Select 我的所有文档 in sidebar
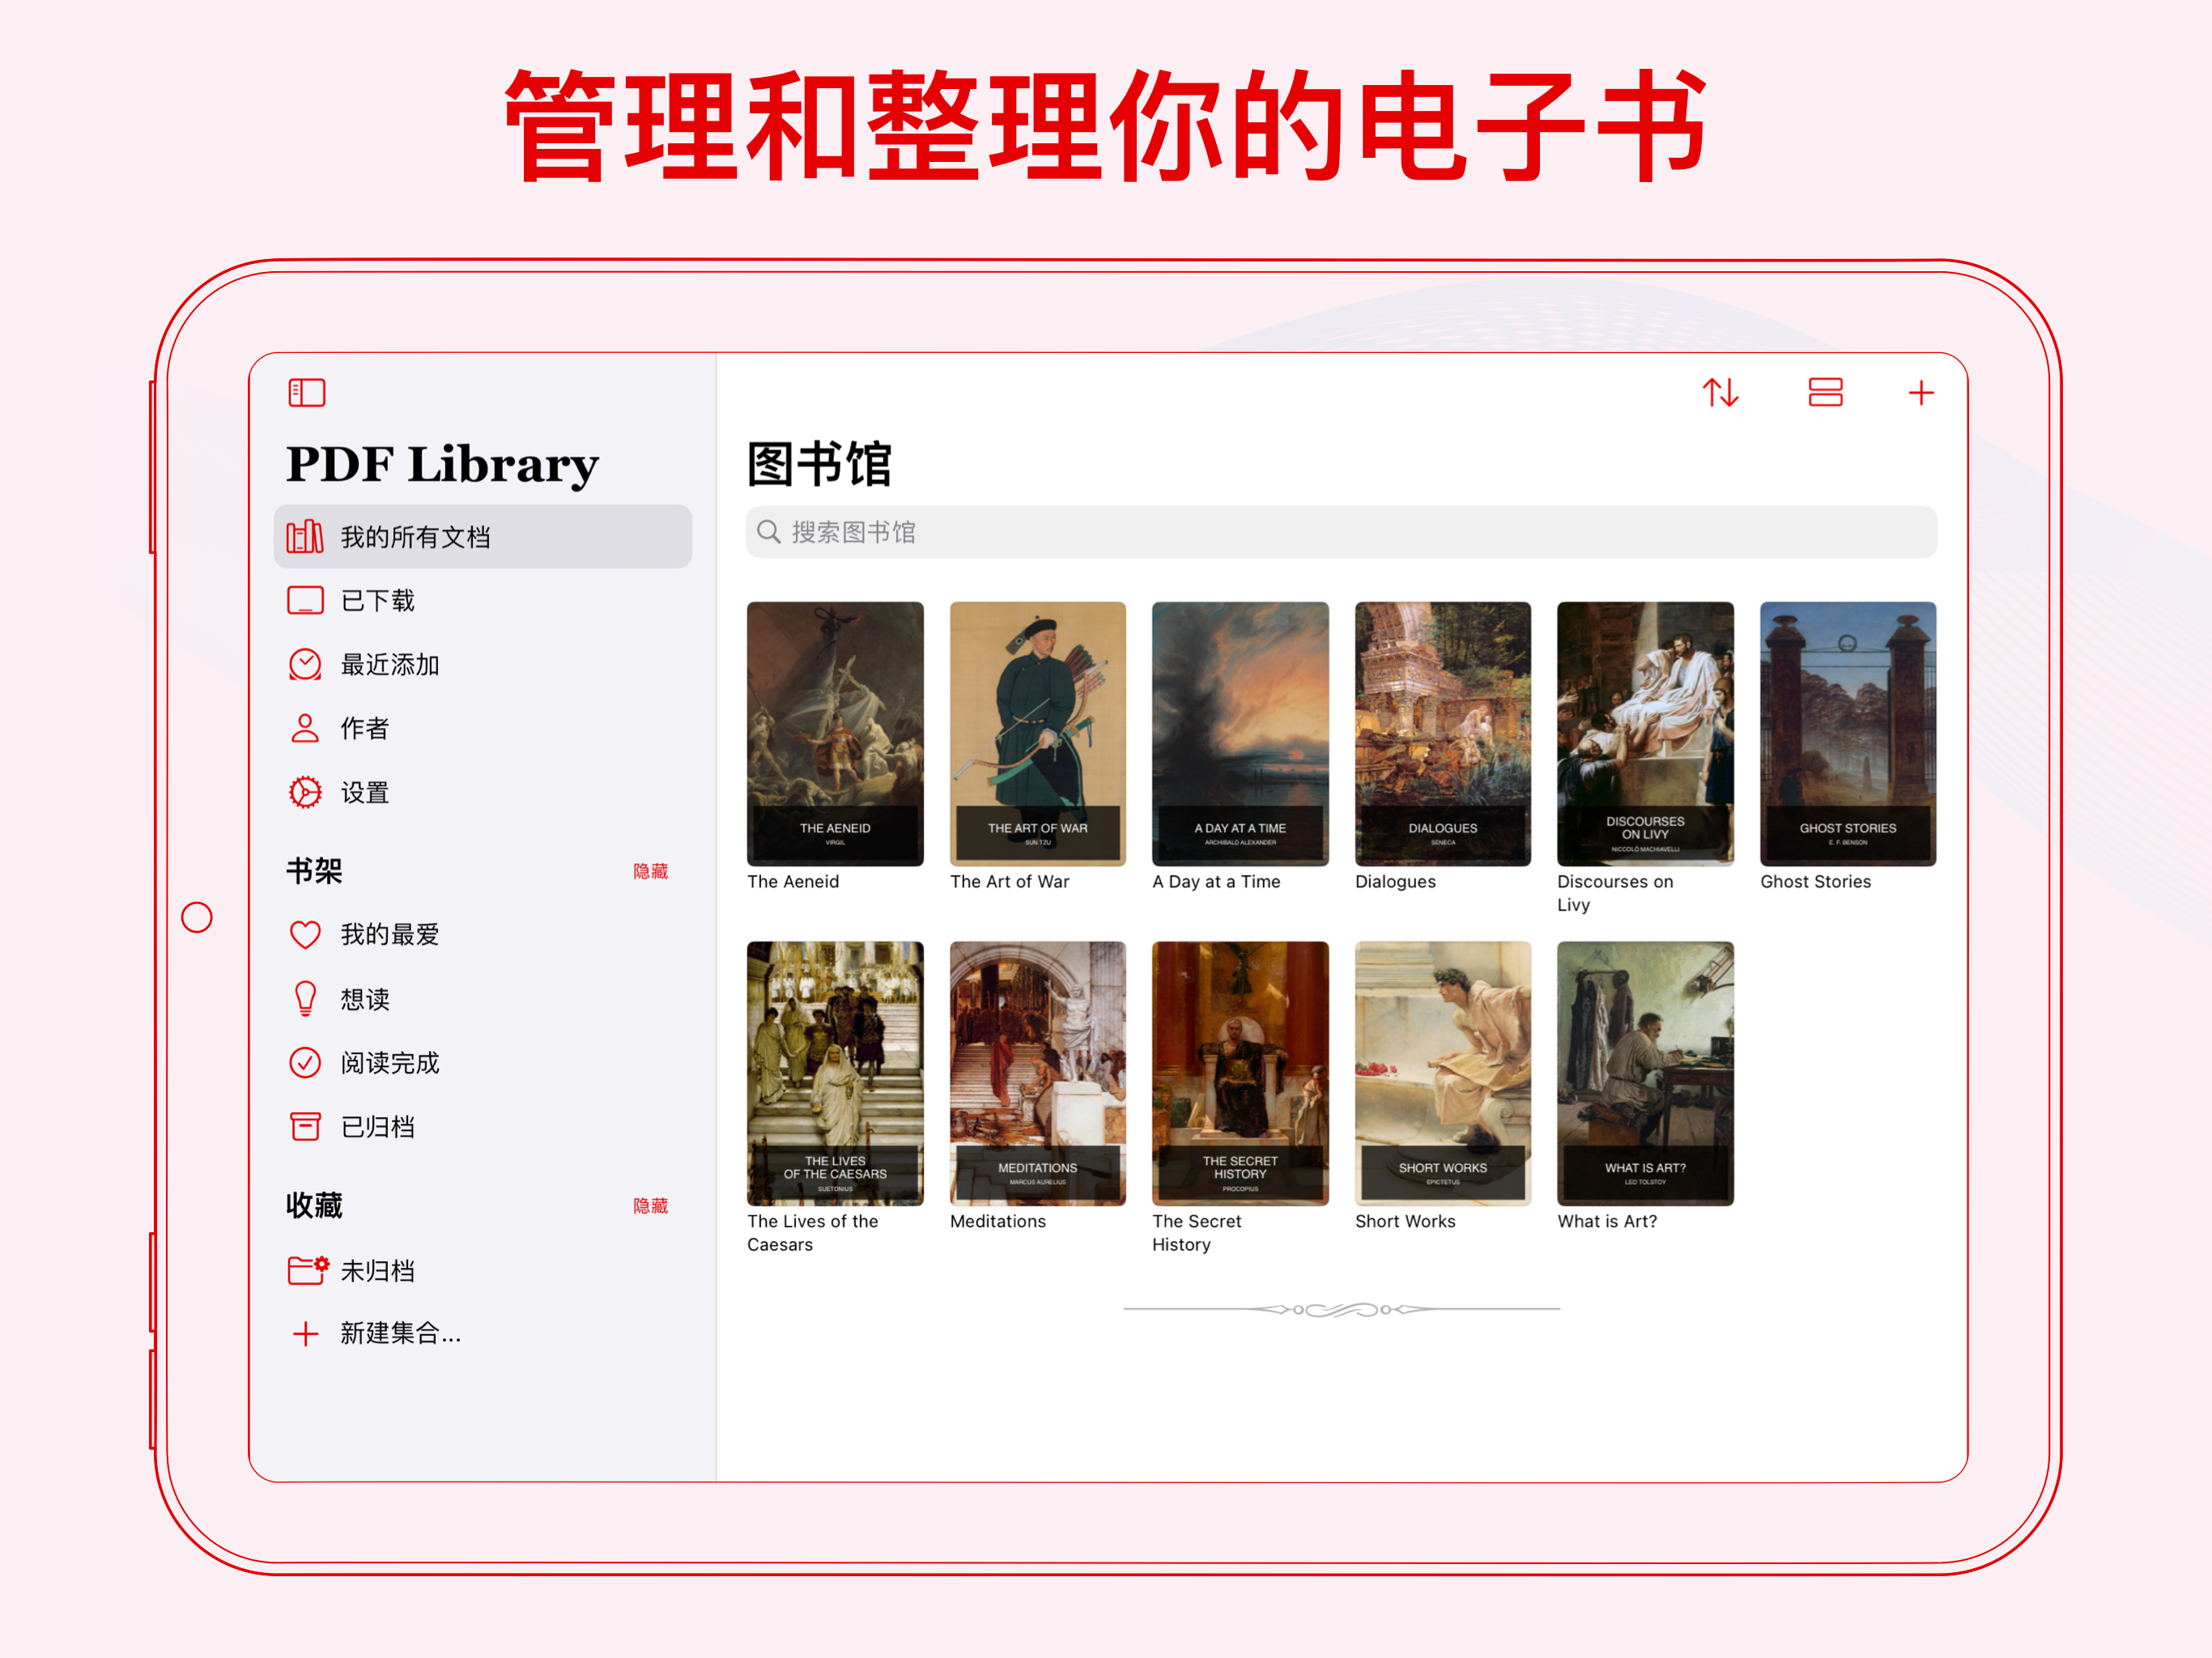 483,537
